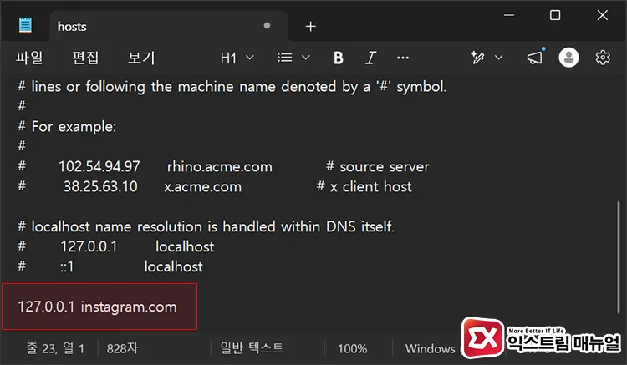This screenshot has width=627, height=365.
Task: Expand the list style dropdown arrow
Action: [x=306, y=58]
